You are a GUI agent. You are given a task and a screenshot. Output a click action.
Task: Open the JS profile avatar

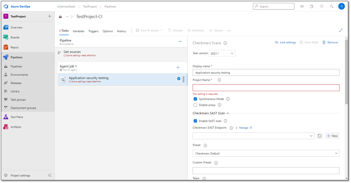point(342,6)
